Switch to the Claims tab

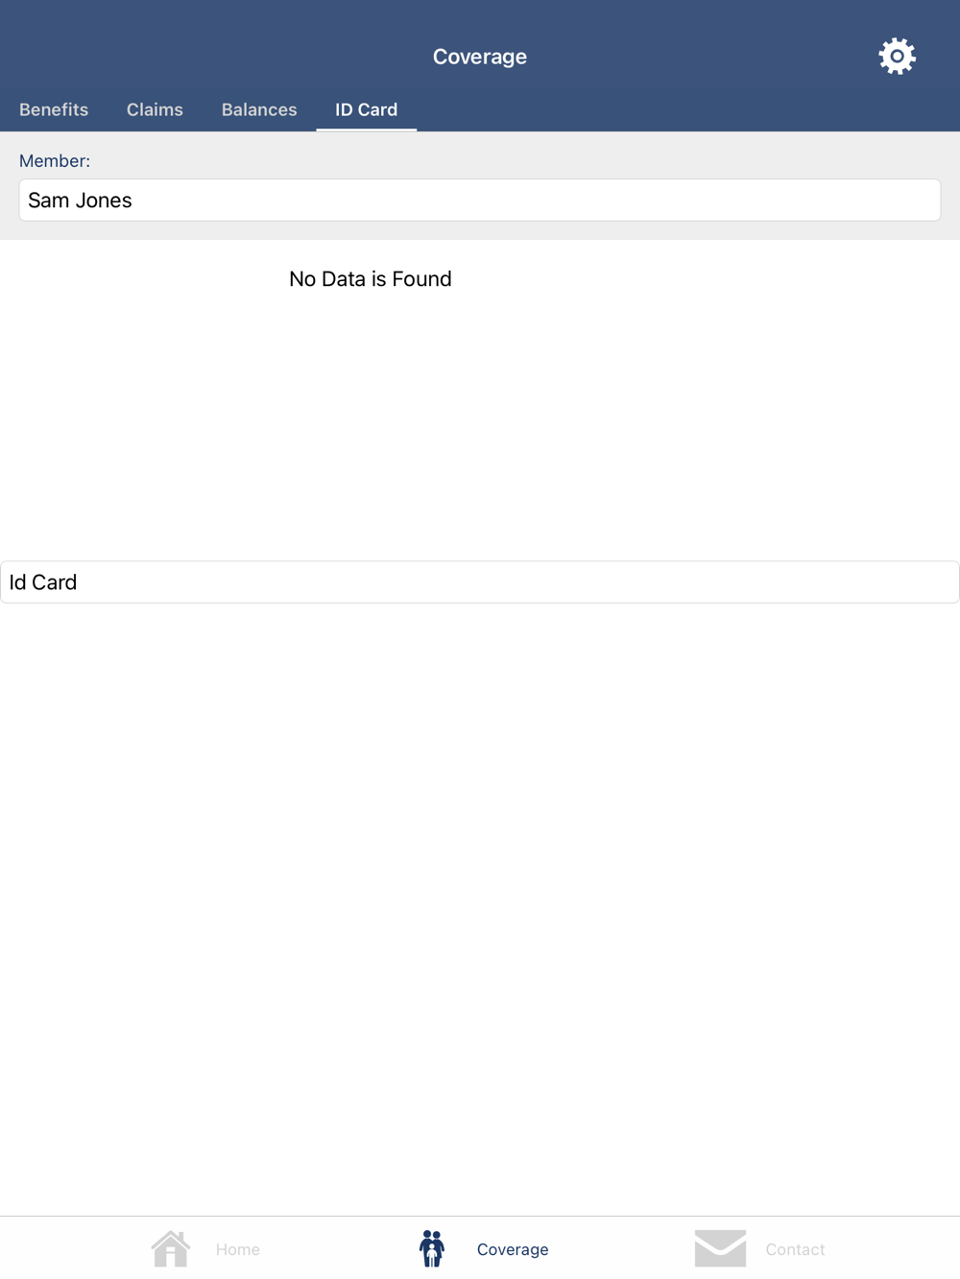[x=155, y=109]
